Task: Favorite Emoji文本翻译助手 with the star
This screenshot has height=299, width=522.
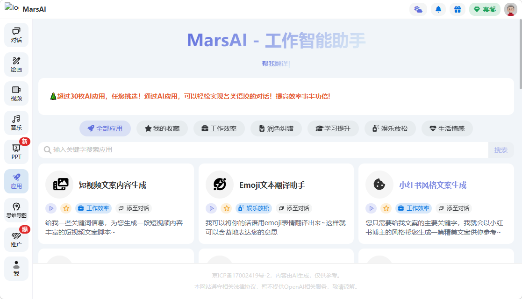Action: [226, 208]
